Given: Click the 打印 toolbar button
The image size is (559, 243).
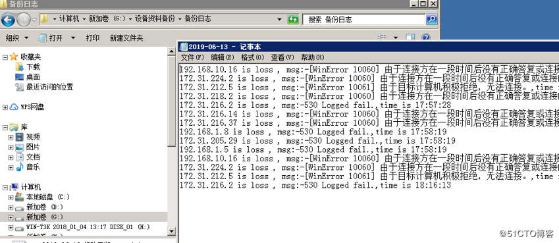Looking at the screenshot, I should (x=93, y=38).
